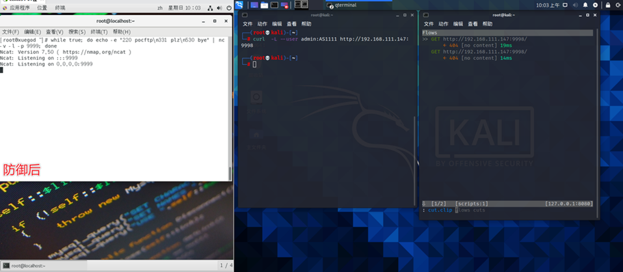Open 终端(T) menu in root@localhost terminal
623x272 pixels.
pos(99,32)
